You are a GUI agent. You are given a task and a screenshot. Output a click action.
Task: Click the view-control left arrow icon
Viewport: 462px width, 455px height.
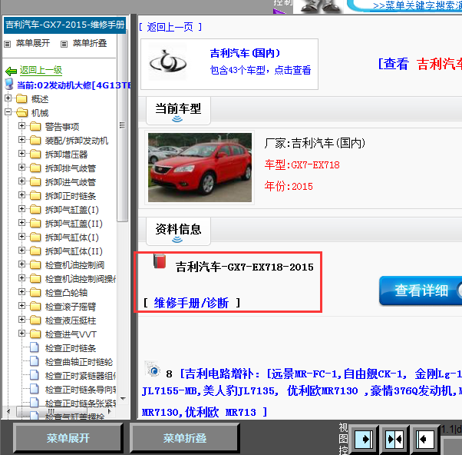(425, 440)
